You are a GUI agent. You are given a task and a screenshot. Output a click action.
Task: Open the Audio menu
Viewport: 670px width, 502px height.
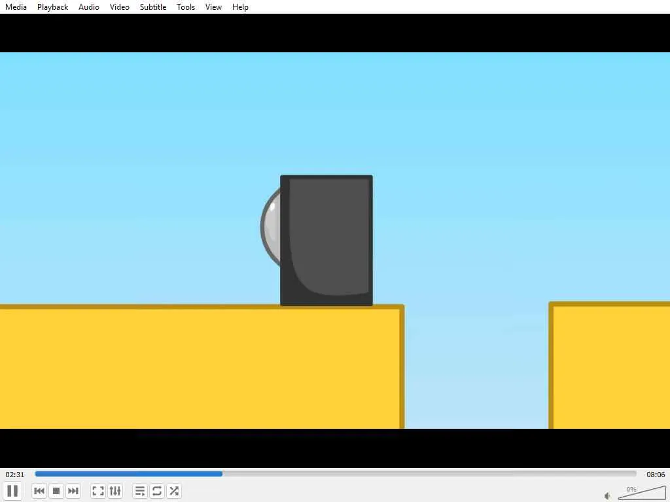(x=89, y=7)
